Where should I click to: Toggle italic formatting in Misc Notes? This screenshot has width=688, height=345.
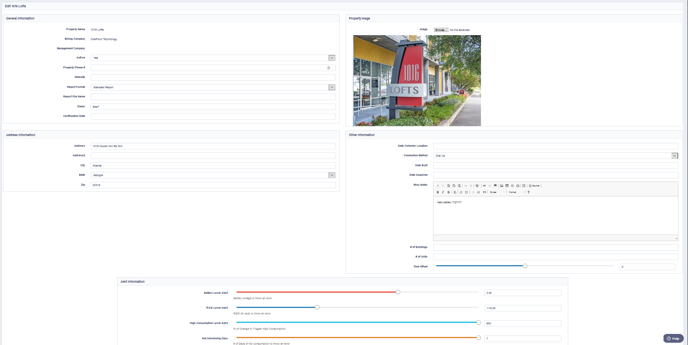pos(443,192)
